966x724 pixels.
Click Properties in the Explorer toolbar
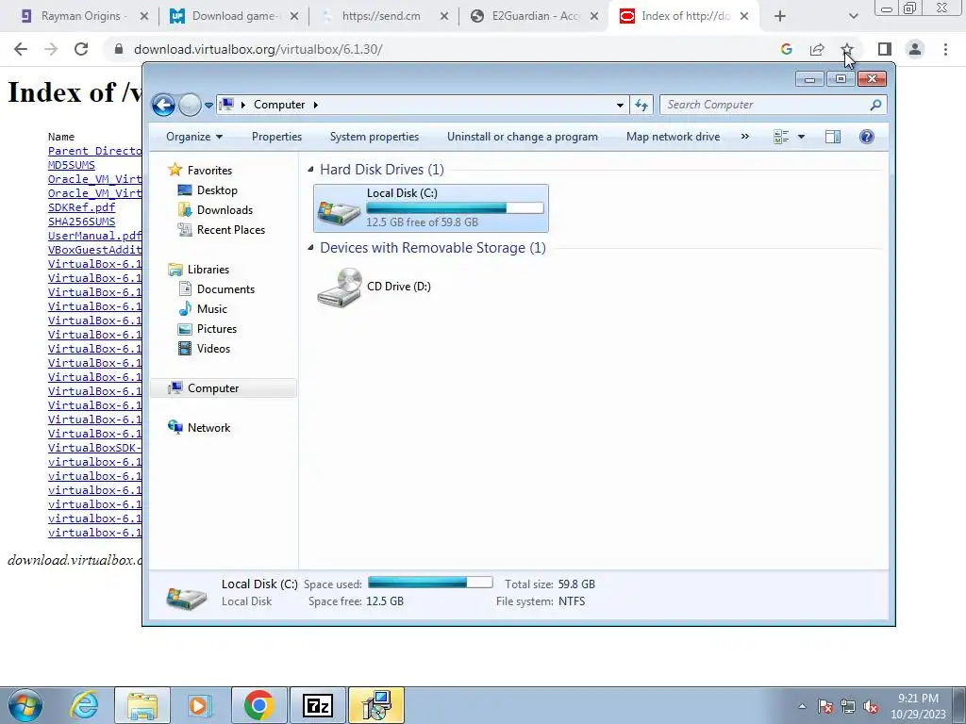276,137
